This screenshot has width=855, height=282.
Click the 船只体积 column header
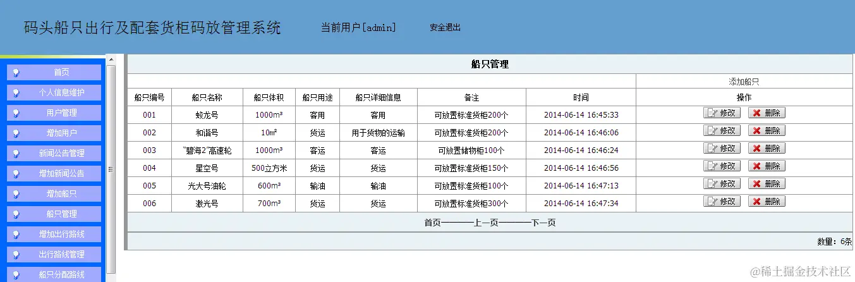coord(269,97)
